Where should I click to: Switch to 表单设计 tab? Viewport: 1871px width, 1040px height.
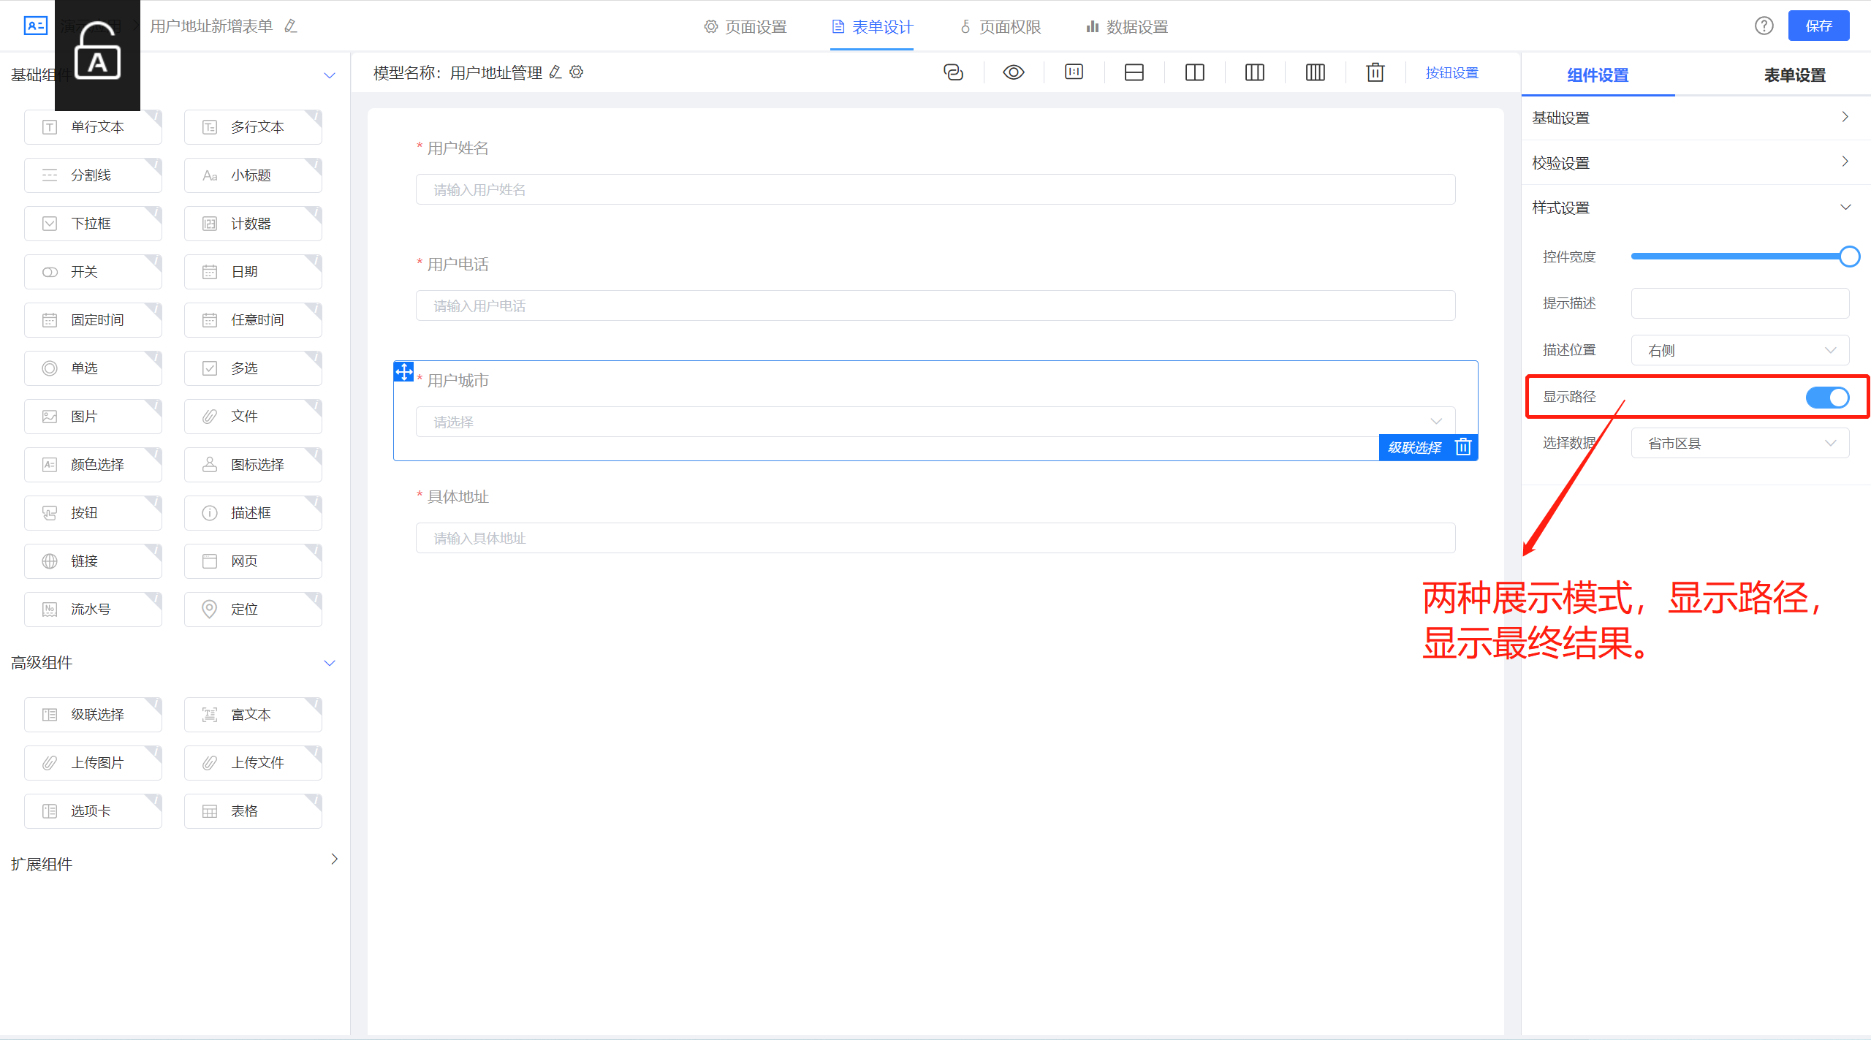[x=872, y=27]
